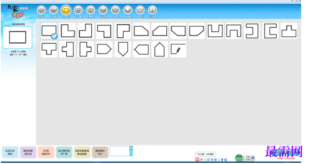Go to step 8 in wizard bar
310x164 pixels.
pos(128,10)
